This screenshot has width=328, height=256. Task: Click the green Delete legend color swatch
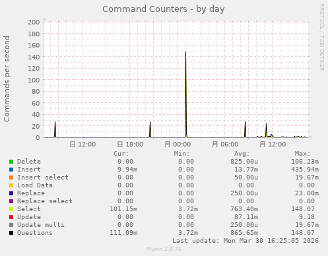click(x=11, y=162)
